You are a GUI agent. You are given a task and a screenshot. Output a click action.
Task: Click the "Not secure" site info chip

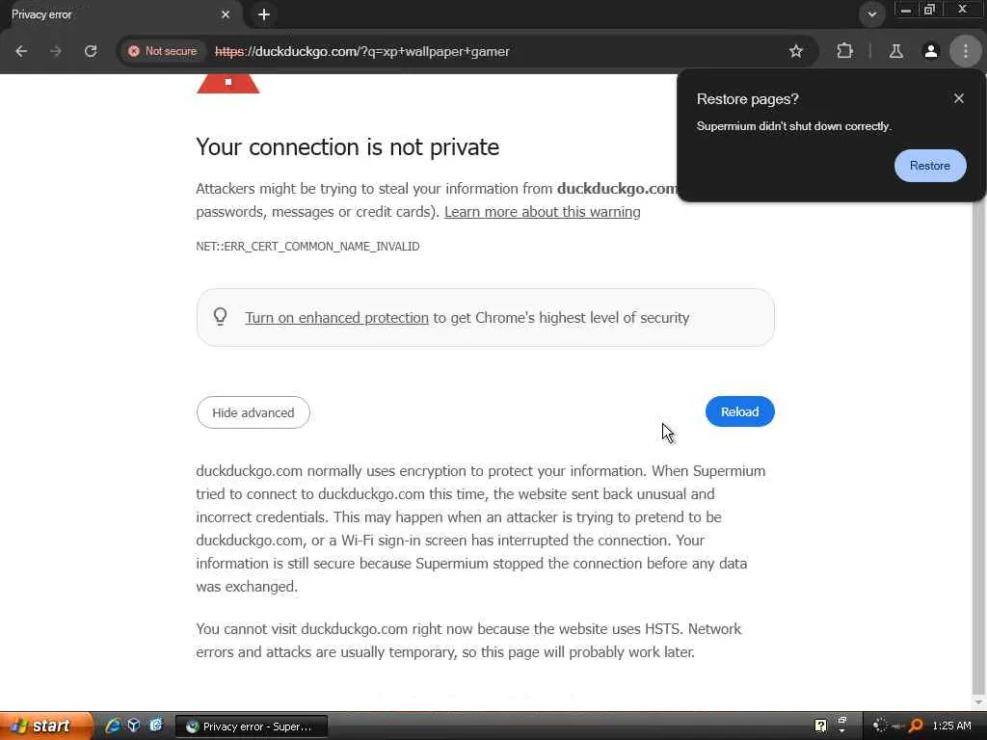coord(163,51)
